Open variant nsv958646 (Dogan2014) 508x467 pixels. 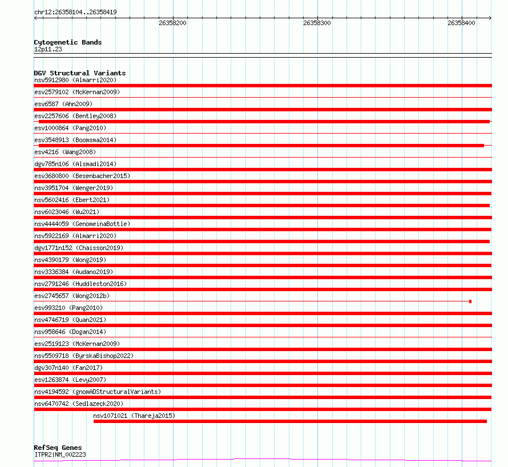pos(70,332)
